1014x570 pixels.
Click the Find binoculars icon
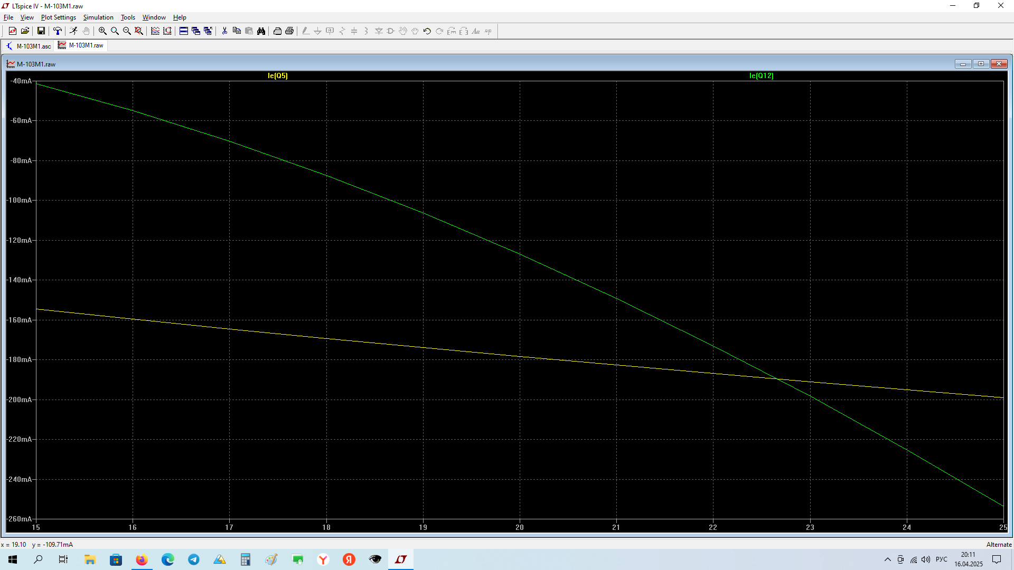click(x=261, y=31)
